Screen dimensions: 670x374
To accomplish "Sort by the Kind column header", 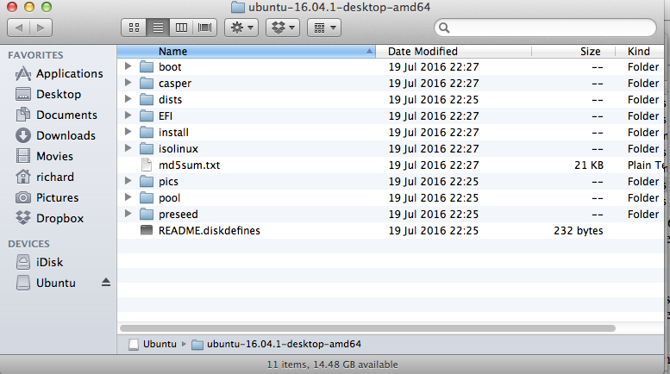I will coord(640,51).
